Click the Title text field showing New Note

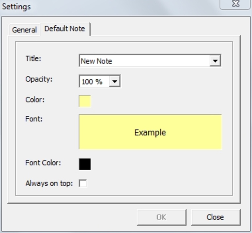[x=144, y=61]
